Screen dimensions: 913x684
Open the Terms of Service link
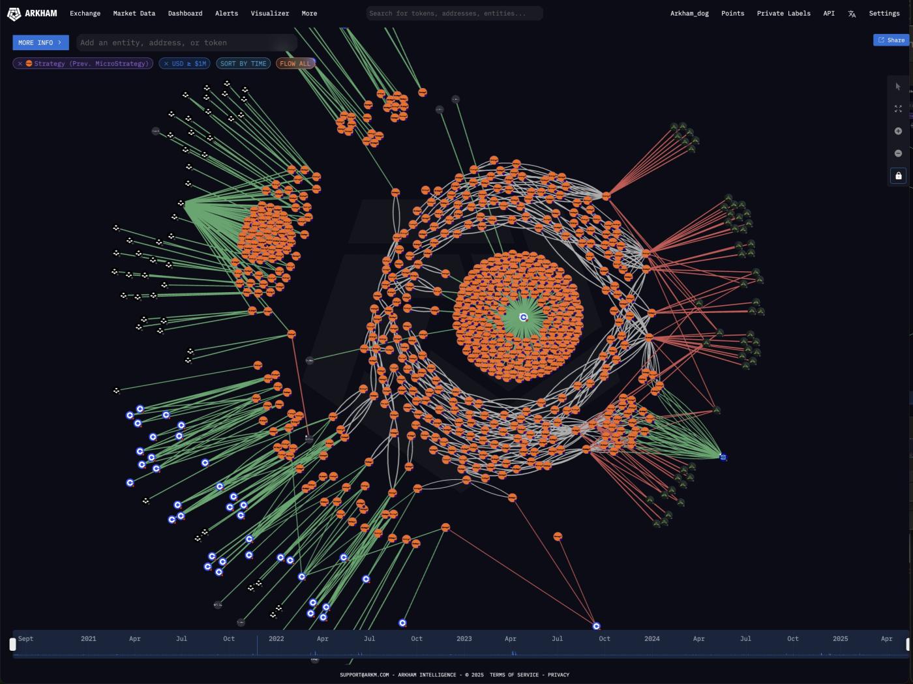[x=514, y=675]
